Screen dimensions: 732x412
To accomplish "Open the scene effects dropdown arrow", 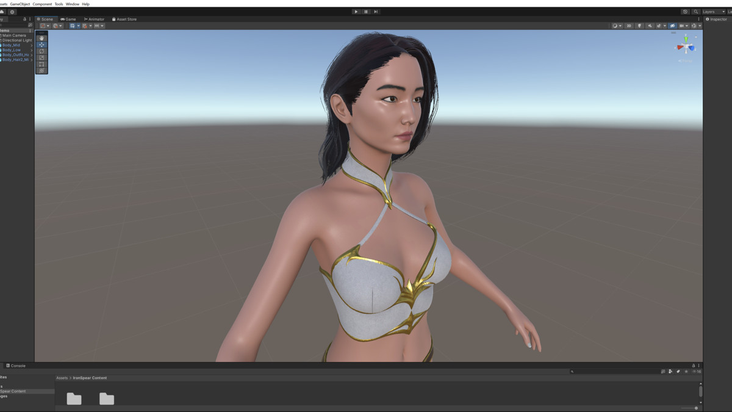I will (665, 26).
